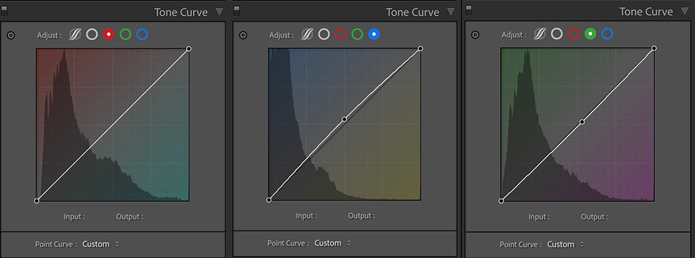Click top-right curve point in red channel
This screenshot has height=258, width=695.
point(189,49)
